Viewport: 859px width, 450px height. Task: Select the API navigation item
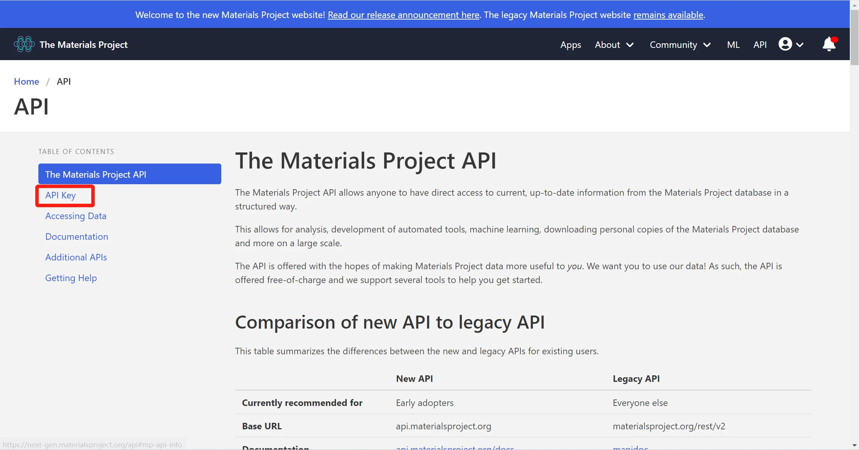click(760, 44)
